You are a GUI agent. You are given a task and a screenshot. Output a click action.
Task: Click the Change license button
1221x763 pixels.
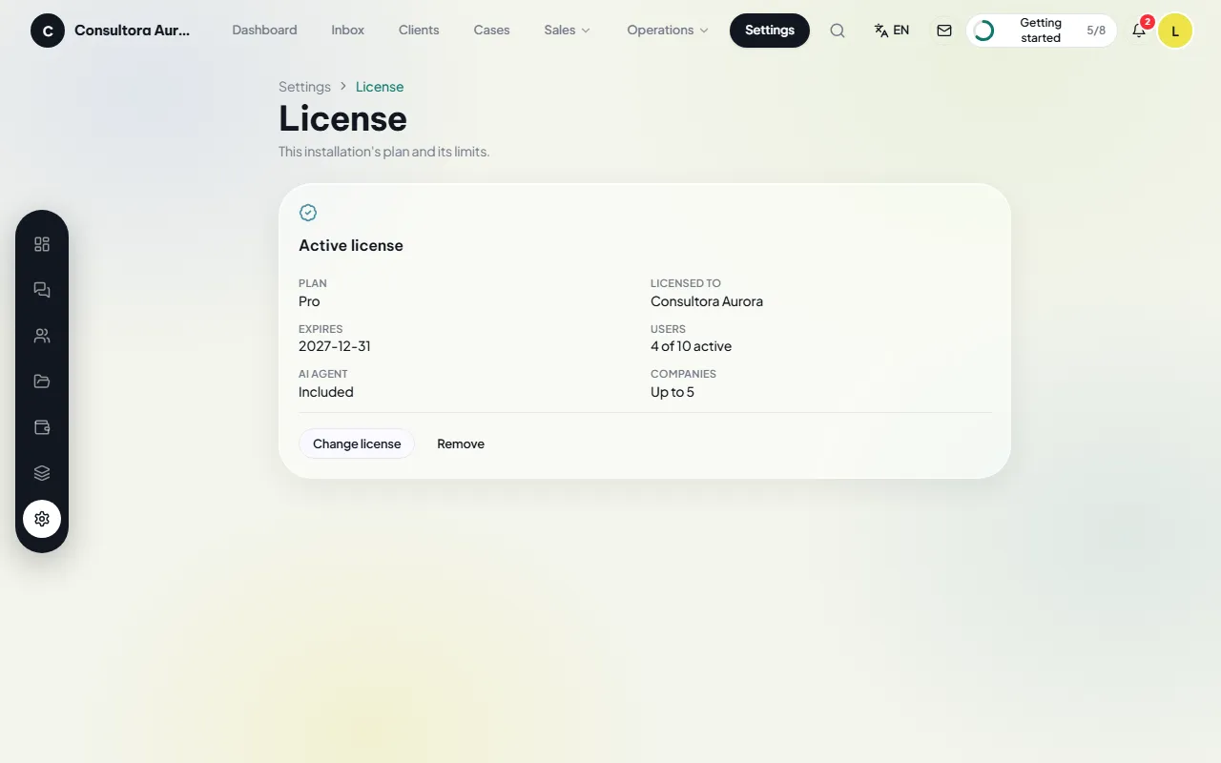point(357,443)
